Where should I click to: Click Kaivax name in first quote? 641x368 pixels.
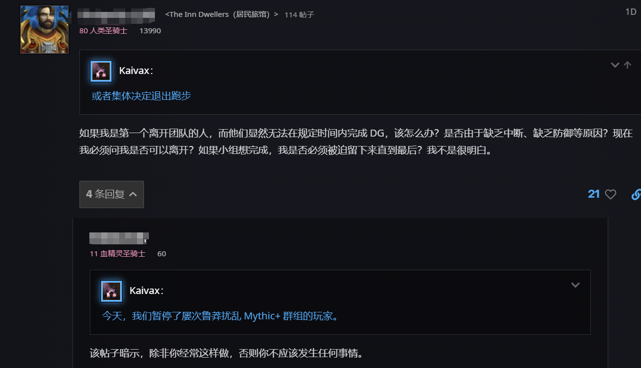click(136, 71)
